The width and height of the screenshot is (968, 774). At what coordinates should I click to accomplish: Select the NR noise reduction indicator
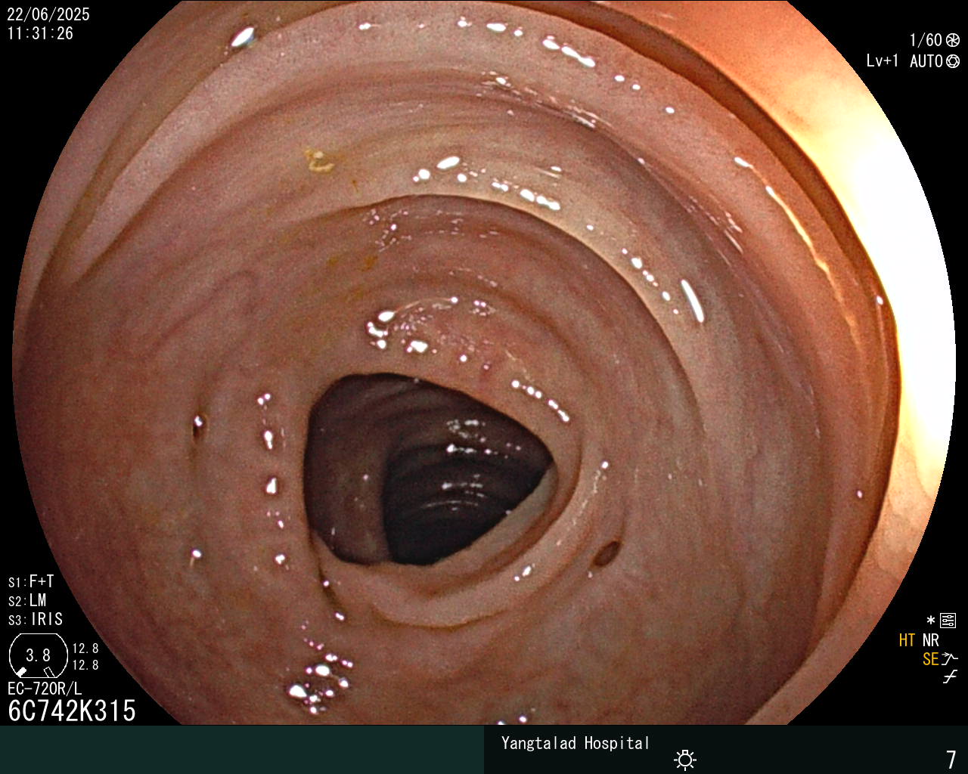point(931,640)
